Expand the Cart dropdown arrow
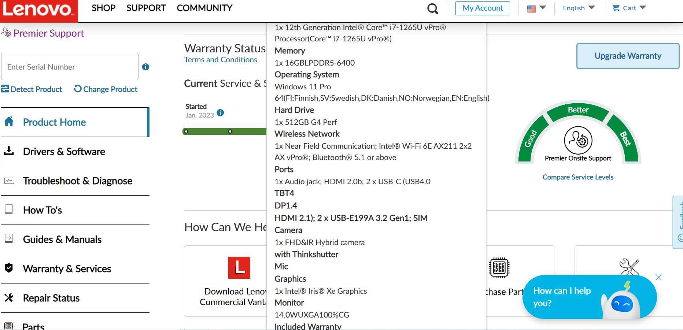The image size is (683, 330). [643, 7]
